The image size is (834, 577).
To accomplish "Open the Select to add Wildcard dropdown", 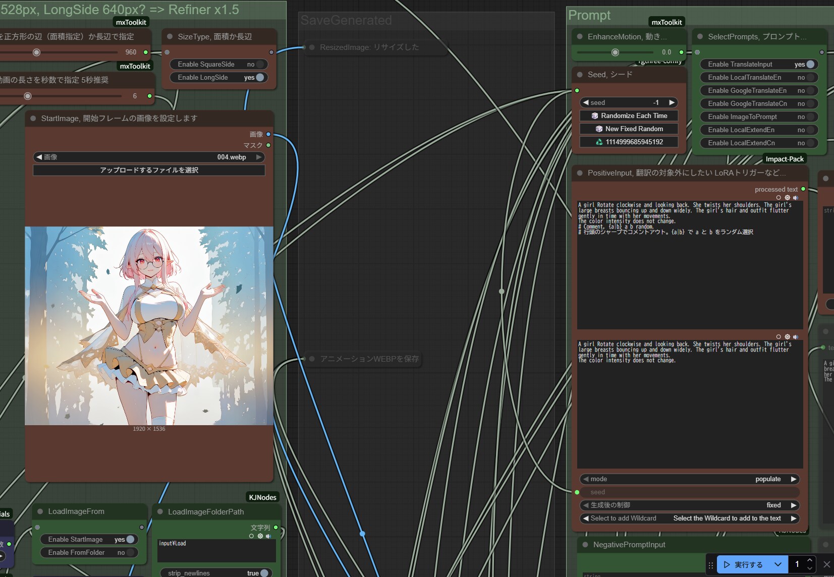I will coord(689,518).
